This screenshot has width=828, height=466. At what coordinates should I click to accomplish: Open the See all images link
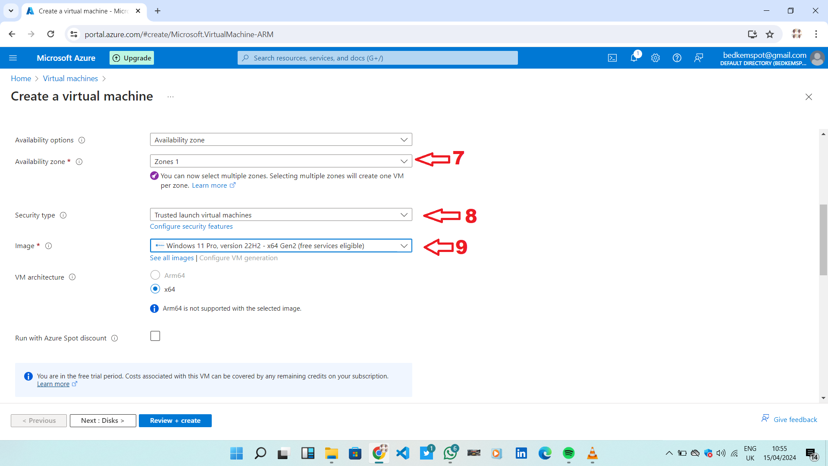(172, 258)
